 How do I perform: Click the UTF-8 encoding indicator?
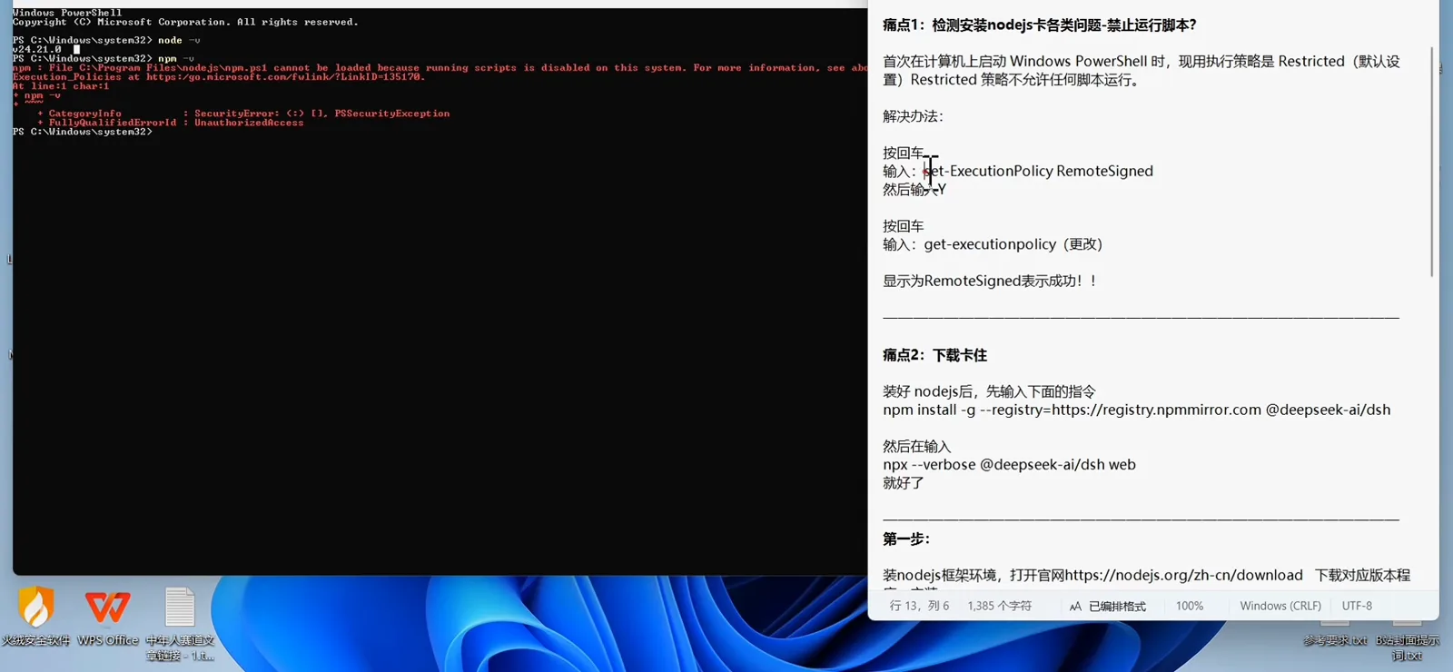pyautogui.click(x=1357, y=606)
